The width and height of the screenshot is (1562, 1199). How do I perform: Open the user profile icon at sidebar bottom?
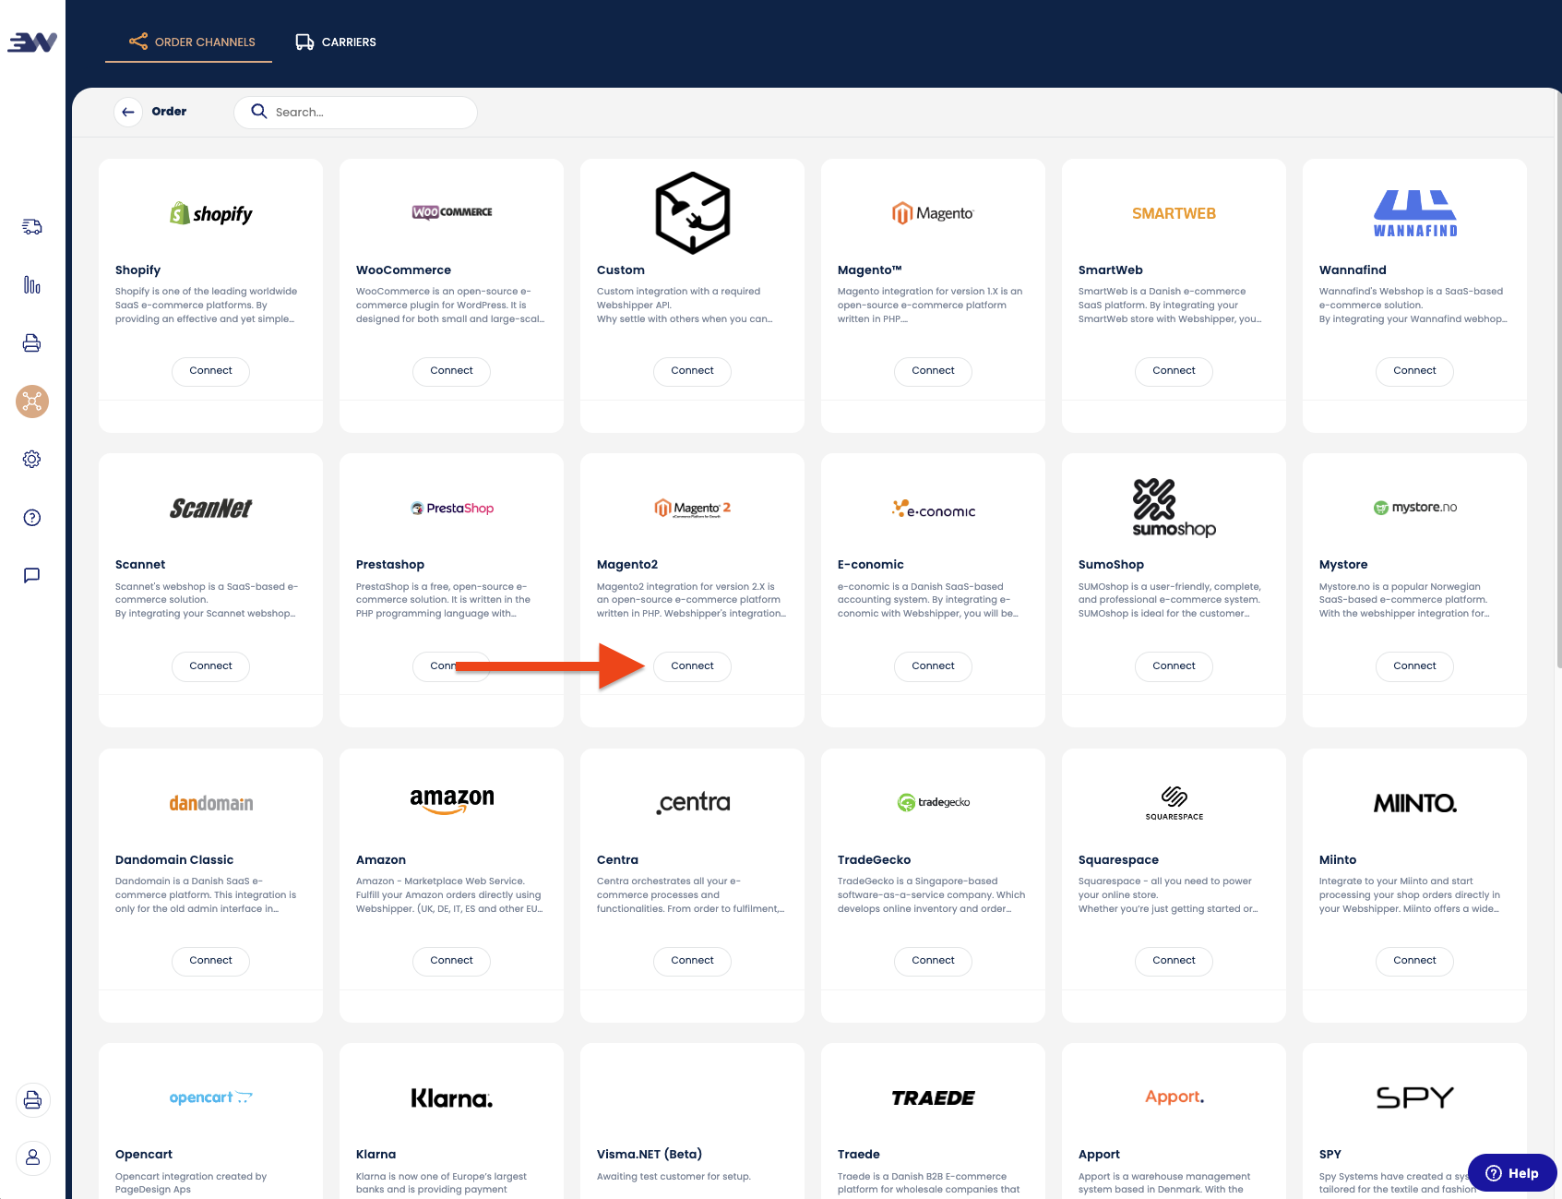click(x=32, y=1157)
